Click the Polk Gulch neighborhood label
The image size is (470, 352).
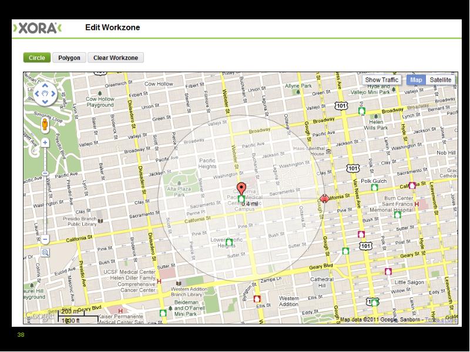(x=374, y=181)
